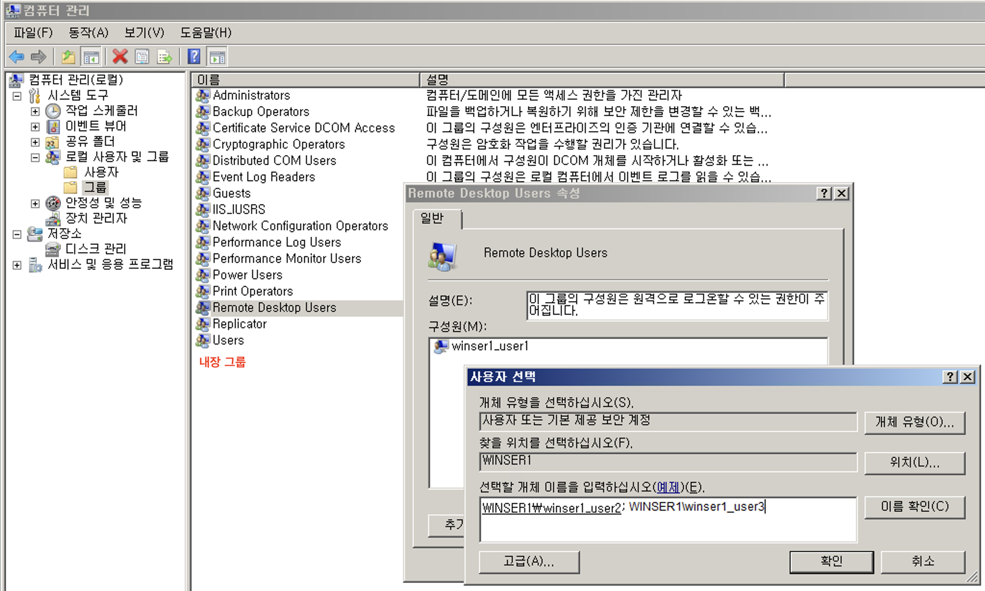The width and height of the screenshot is (985, 591).
Task: Click the Export list toolbar icon
Action: pos(164,57)
